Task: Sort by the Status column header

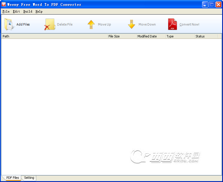Action: pyautogui.click(x=206, y=36)
